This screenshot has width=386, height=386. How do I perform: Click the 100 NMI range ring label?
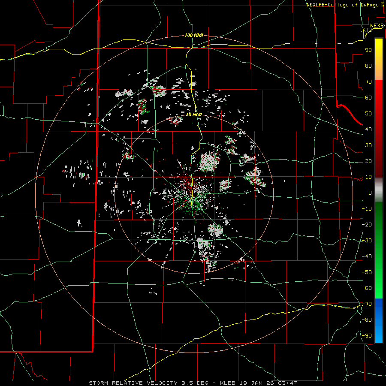pyautogui.click(x=194, y=35)
